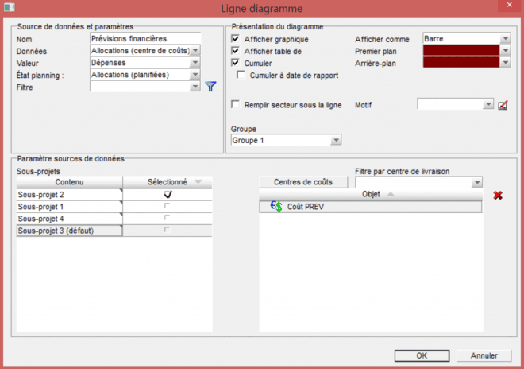Expand the Afficher comme dropdown
The image size is (524, 369).
click(x=504, y=38)
